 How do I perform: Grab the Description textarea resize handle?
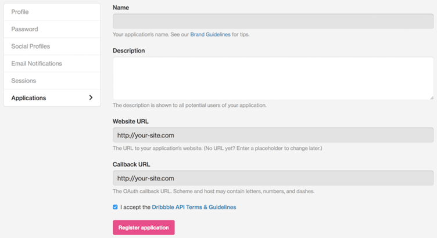432,98
